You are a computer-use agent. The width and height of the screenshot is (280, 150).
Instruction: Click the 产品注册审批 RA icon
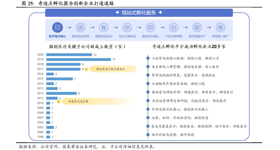click(x=174, y=27)
